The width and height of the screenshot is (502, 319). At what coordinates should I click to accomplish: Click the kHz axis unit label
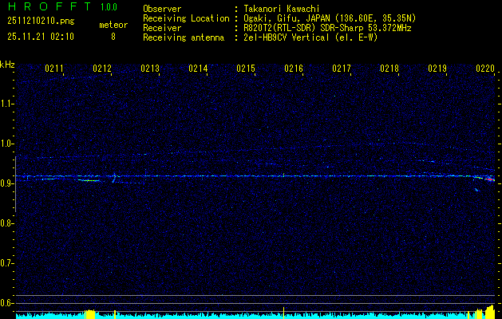pyautogui.click(x=7, y=65)
